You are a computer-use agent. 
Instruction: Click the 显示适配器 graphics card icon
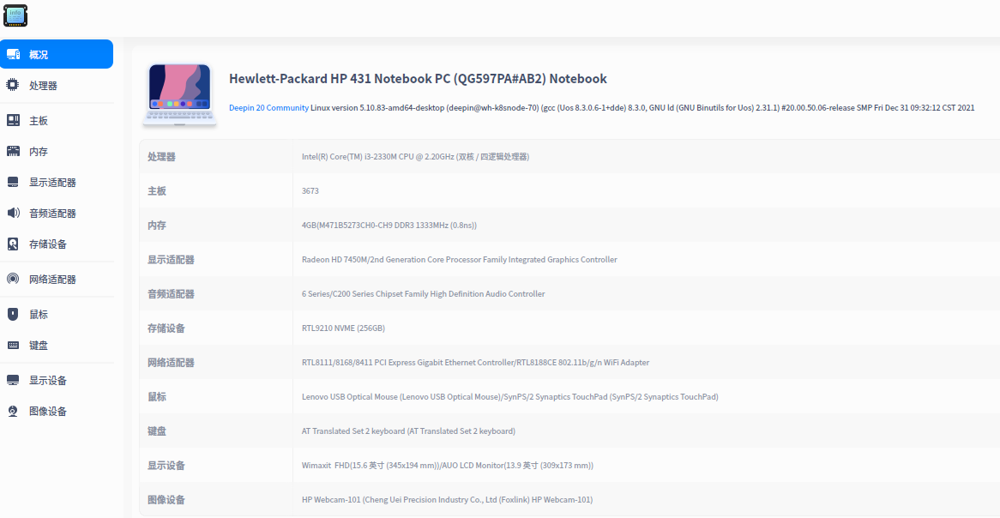[x=13, y=183]
